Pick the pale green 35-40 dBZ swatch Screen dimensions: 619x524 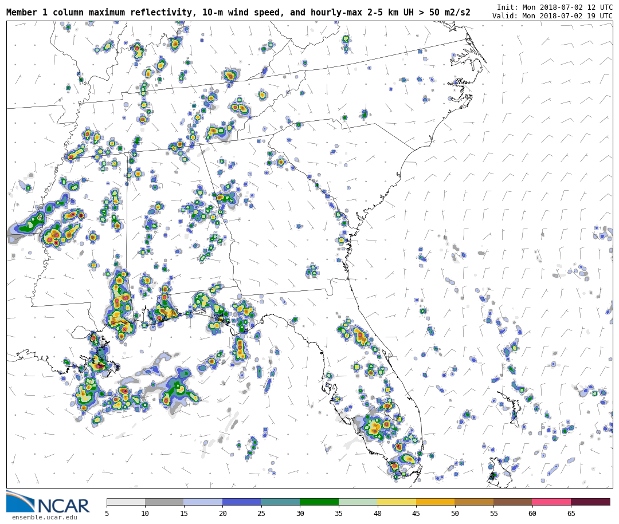[x=358, y=502]
